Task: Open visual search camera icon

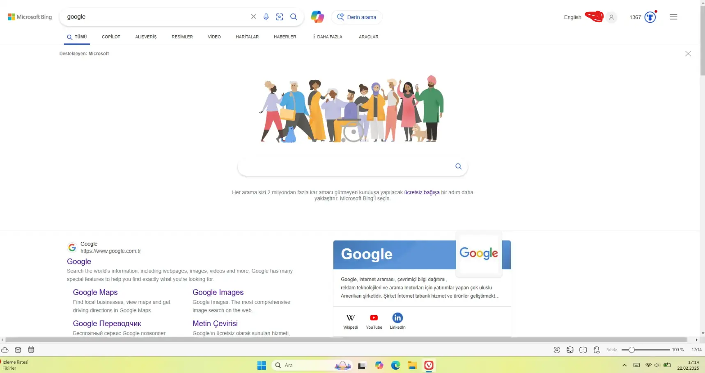Action: tap(280, 17)
